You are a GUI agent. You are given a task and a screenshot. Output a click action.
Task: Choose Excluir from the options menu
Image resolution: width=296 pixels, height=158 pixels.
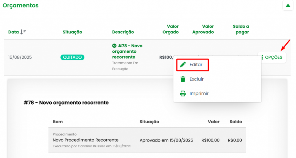197,79
